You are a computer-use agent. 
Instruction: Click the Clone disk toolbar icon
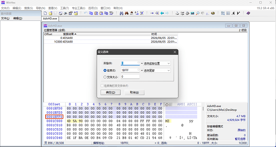click(182, 13)
